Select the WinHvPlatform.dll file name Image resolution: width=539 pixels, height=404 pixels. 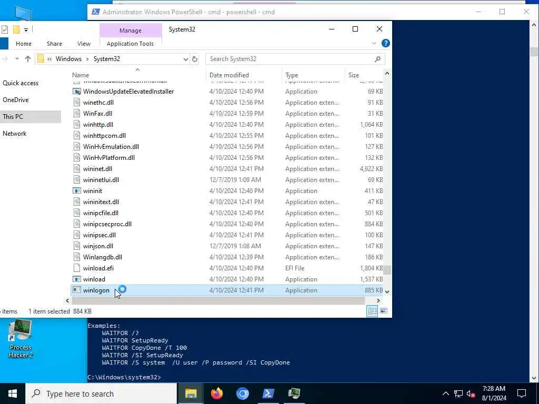pyautogui.click(x=109, y=158)
